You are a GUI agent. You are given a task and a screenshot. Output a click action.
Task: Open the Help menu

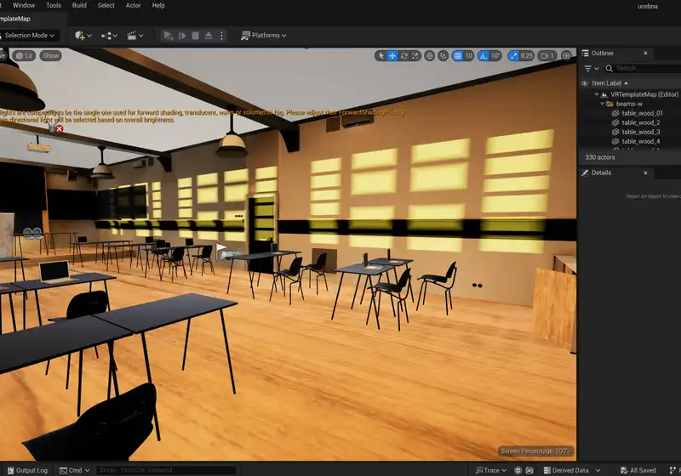click(x=158, y=5)
